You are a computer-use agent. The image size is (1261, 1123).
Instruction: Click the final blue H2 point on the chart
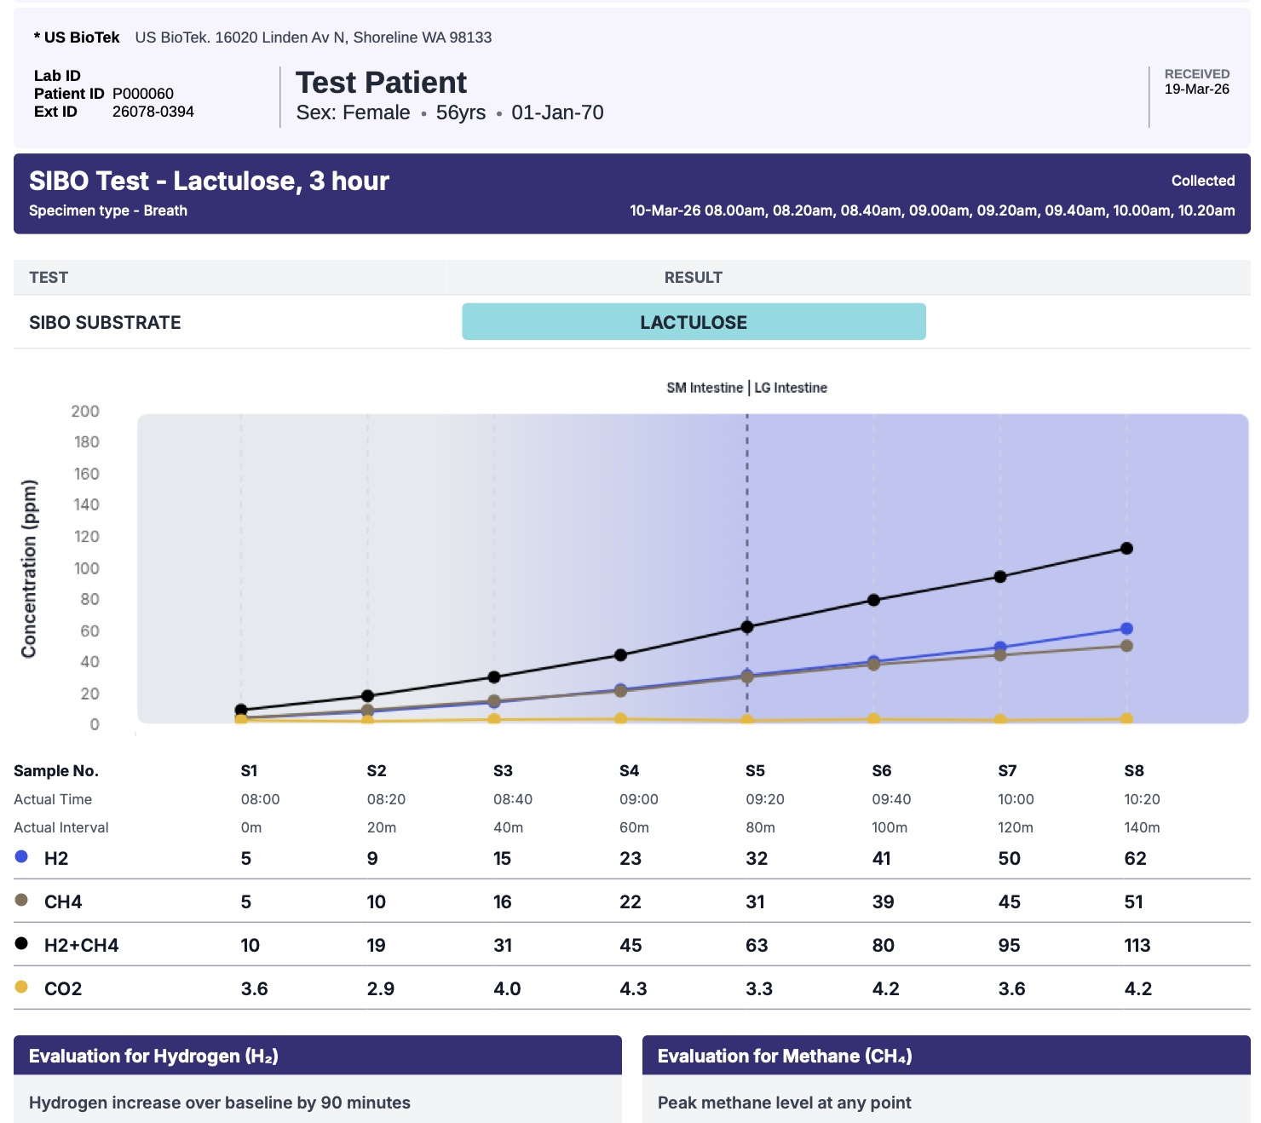coord(1126,629)
